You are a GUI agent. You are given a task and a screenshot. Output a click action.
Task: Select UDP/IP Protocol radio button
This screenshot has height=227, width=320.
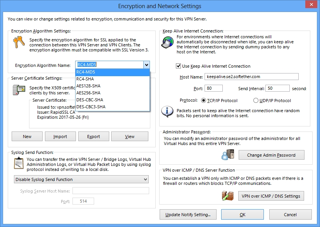(x=256, y=101)
